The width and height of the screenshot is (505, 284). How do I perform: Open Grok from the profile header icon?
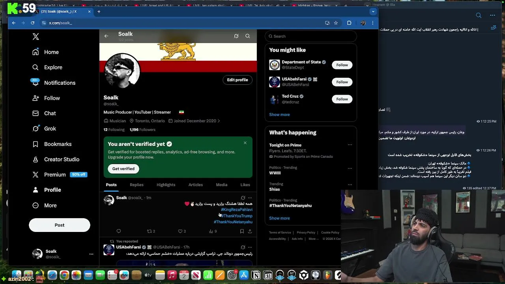coord(236,36)
